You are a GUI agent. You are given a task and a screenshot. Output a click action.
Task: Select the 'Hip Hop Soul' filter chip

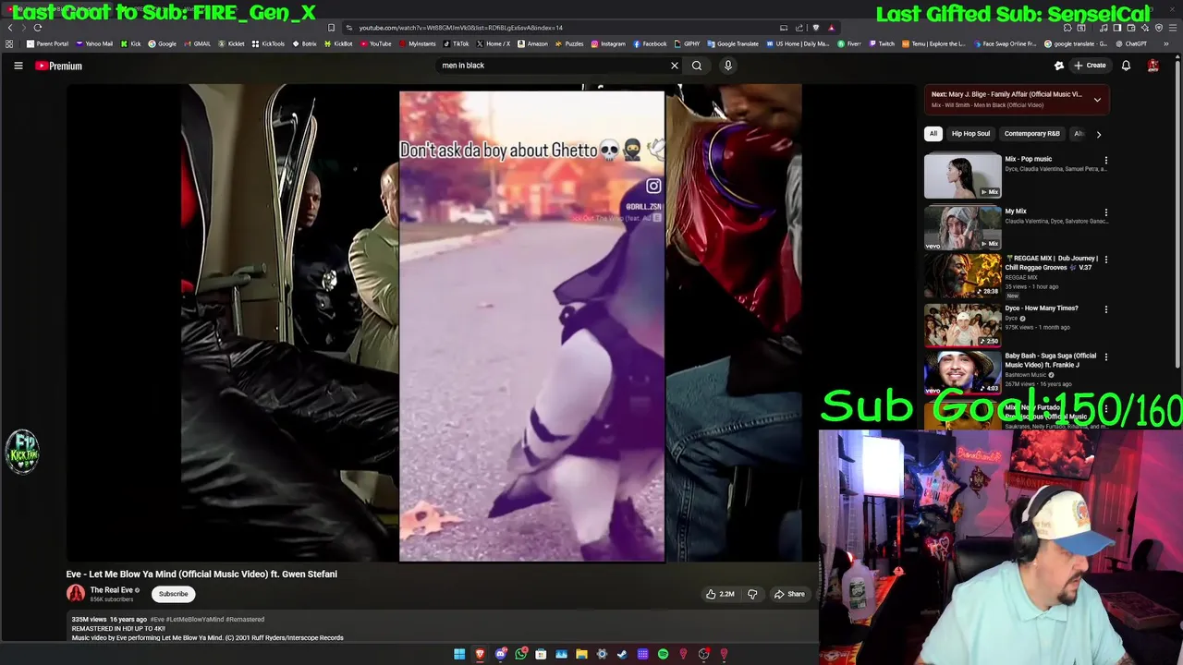tap(970, 134)
